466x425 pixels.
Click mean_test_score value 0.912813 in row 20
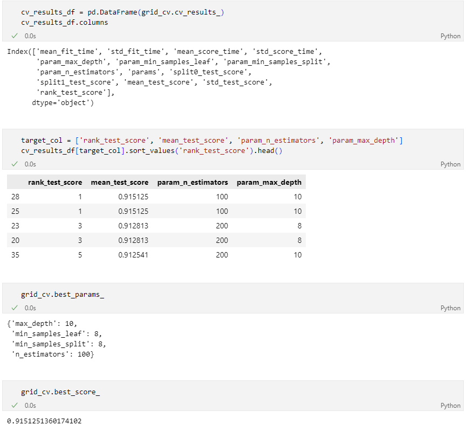click(x=133, y=240)
